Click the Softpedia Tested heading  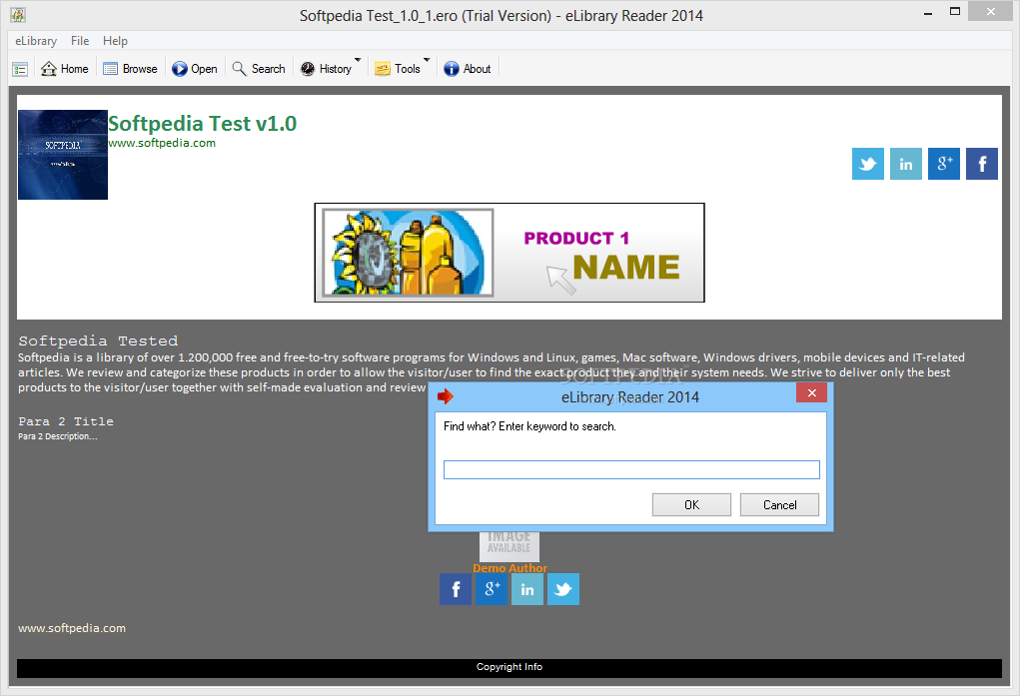click(x=98, y=341)
